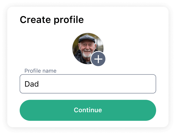Select the circular add-photo icon
The image size is (176, 135).
pyautogui.click(x=98, y=59)
